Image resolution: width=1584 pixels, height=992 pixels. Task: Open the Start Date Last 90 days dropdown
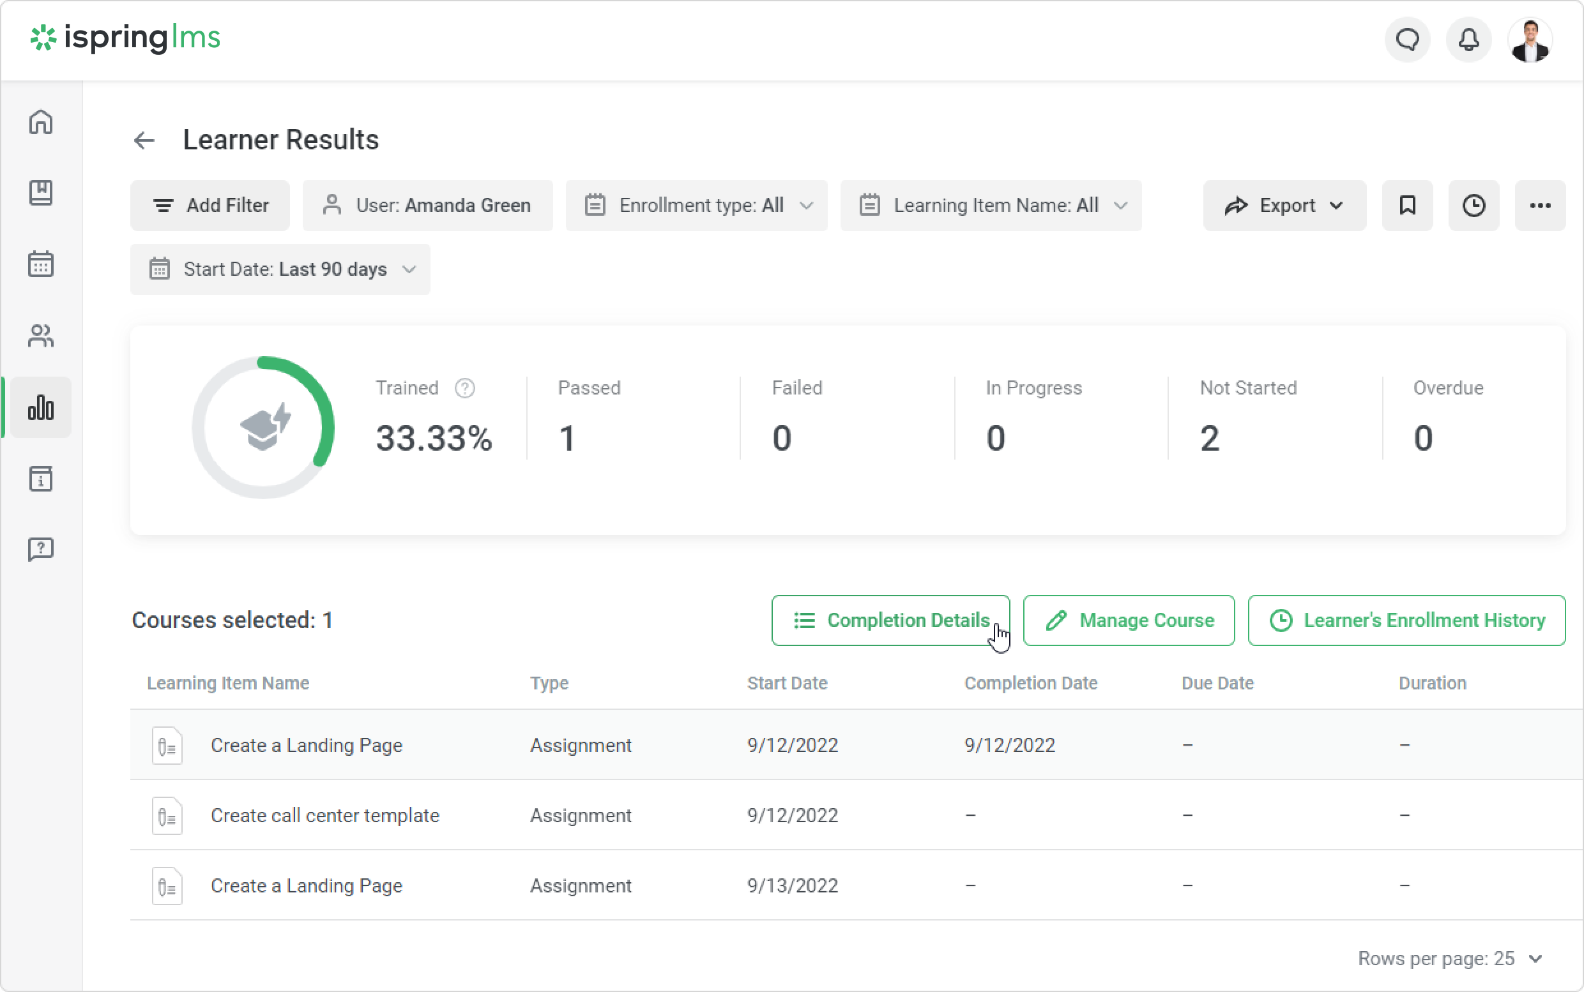(280, 269)
